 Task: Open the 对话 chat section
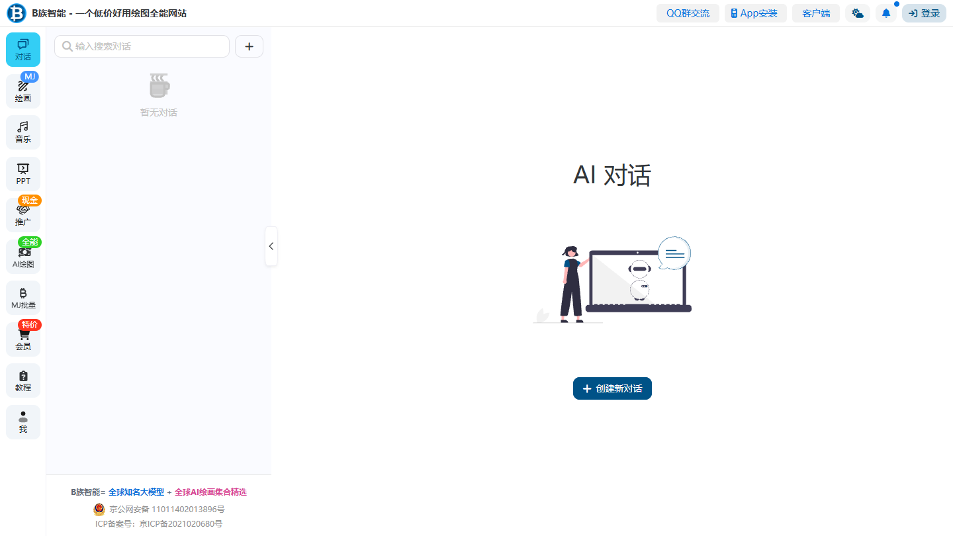pos(23,50)
